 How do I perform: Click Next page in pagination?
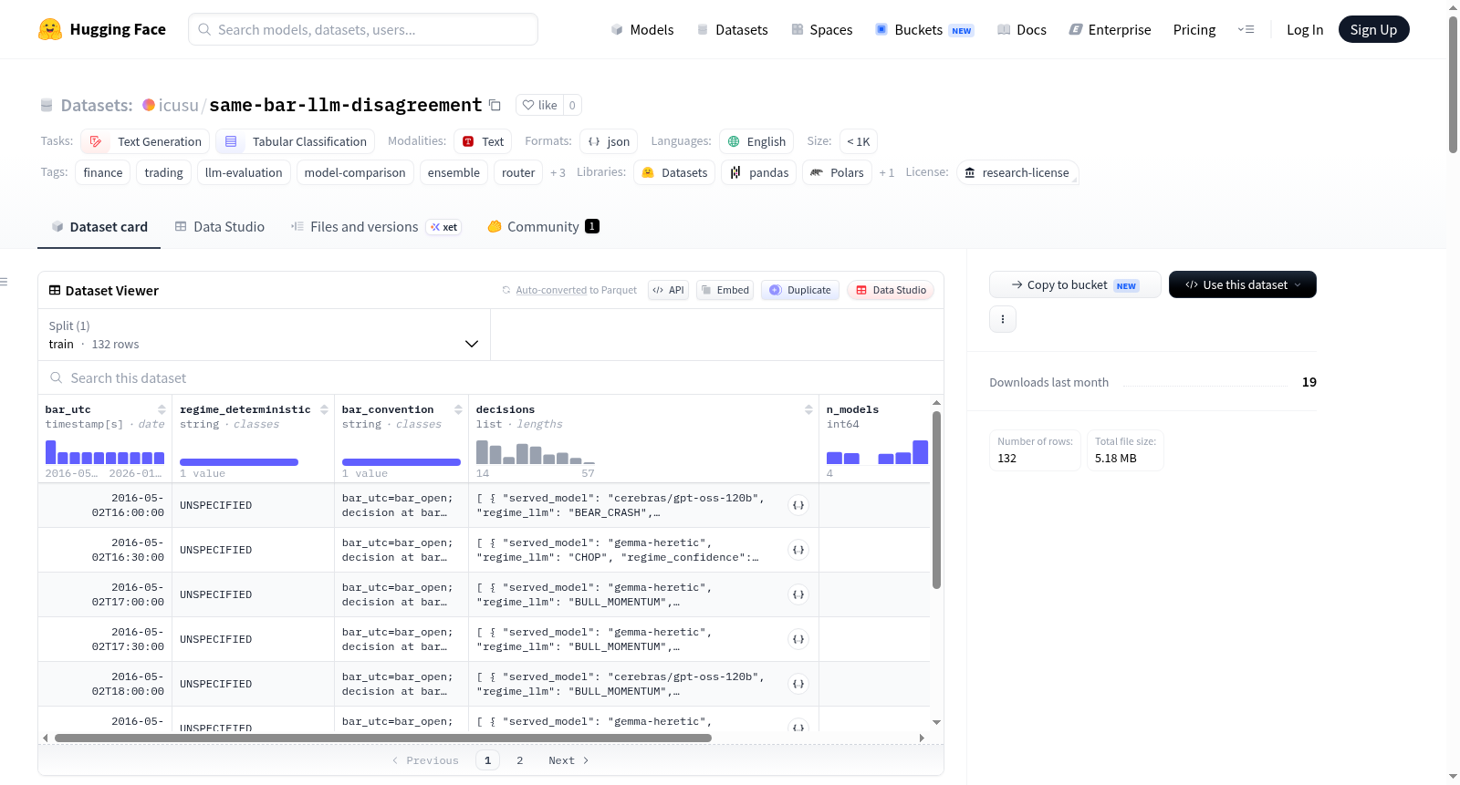568,760
